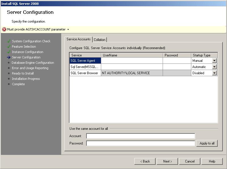Viewport: 227px width, 169px height.
Task: Click the Complete step in sidebar
Action: coord(18,84)
